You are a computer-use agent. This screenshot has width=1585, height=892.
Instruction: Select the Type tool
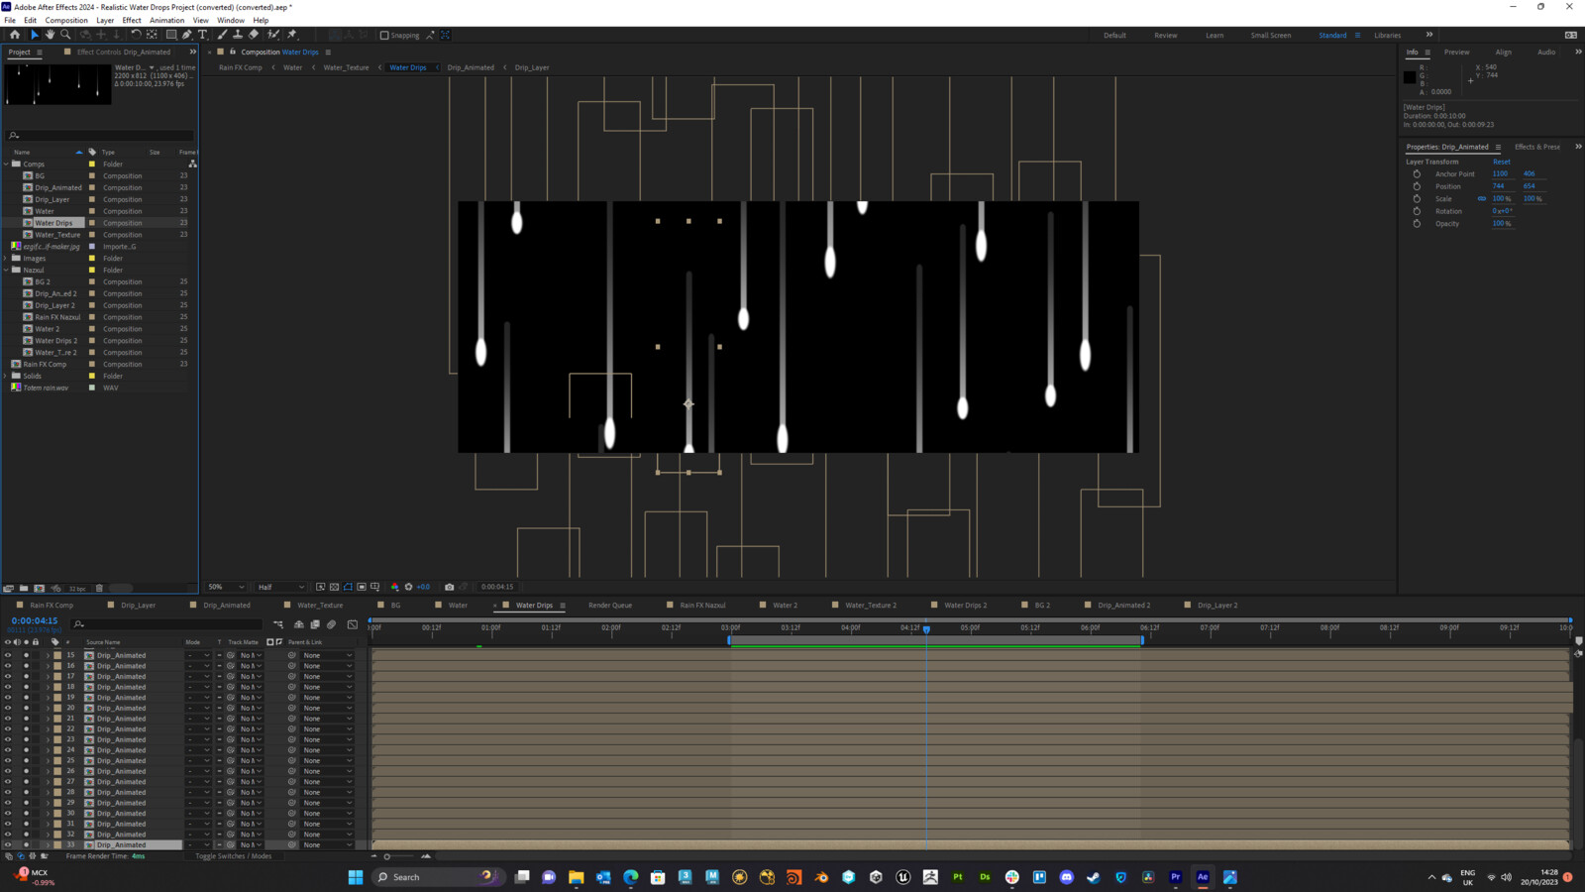tap(202, 35)
